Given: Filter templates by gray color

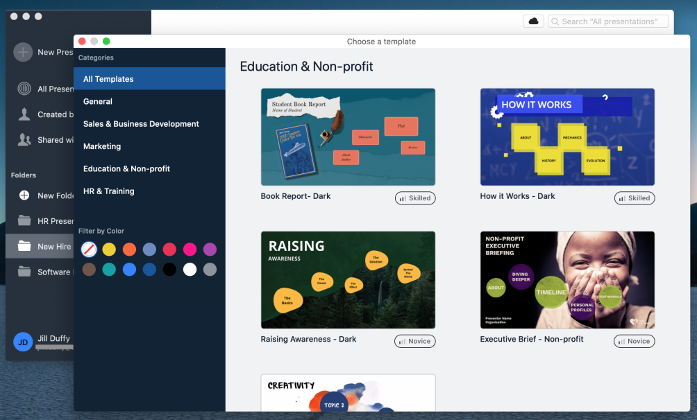Looking at the screenshot, I should tap(210, 269).
